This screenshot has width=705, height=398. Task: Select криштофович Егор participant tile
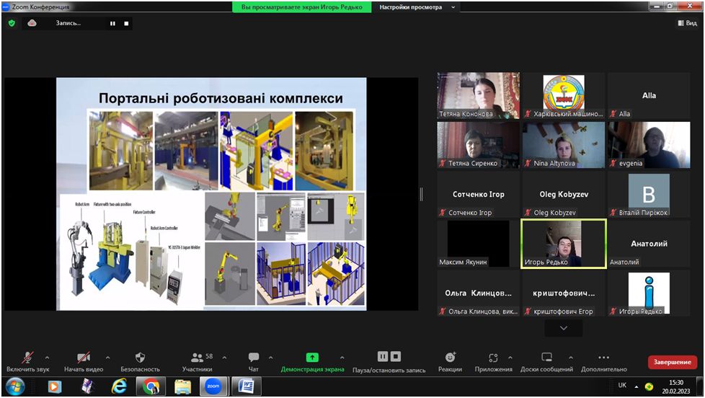[x=564, y=293]
